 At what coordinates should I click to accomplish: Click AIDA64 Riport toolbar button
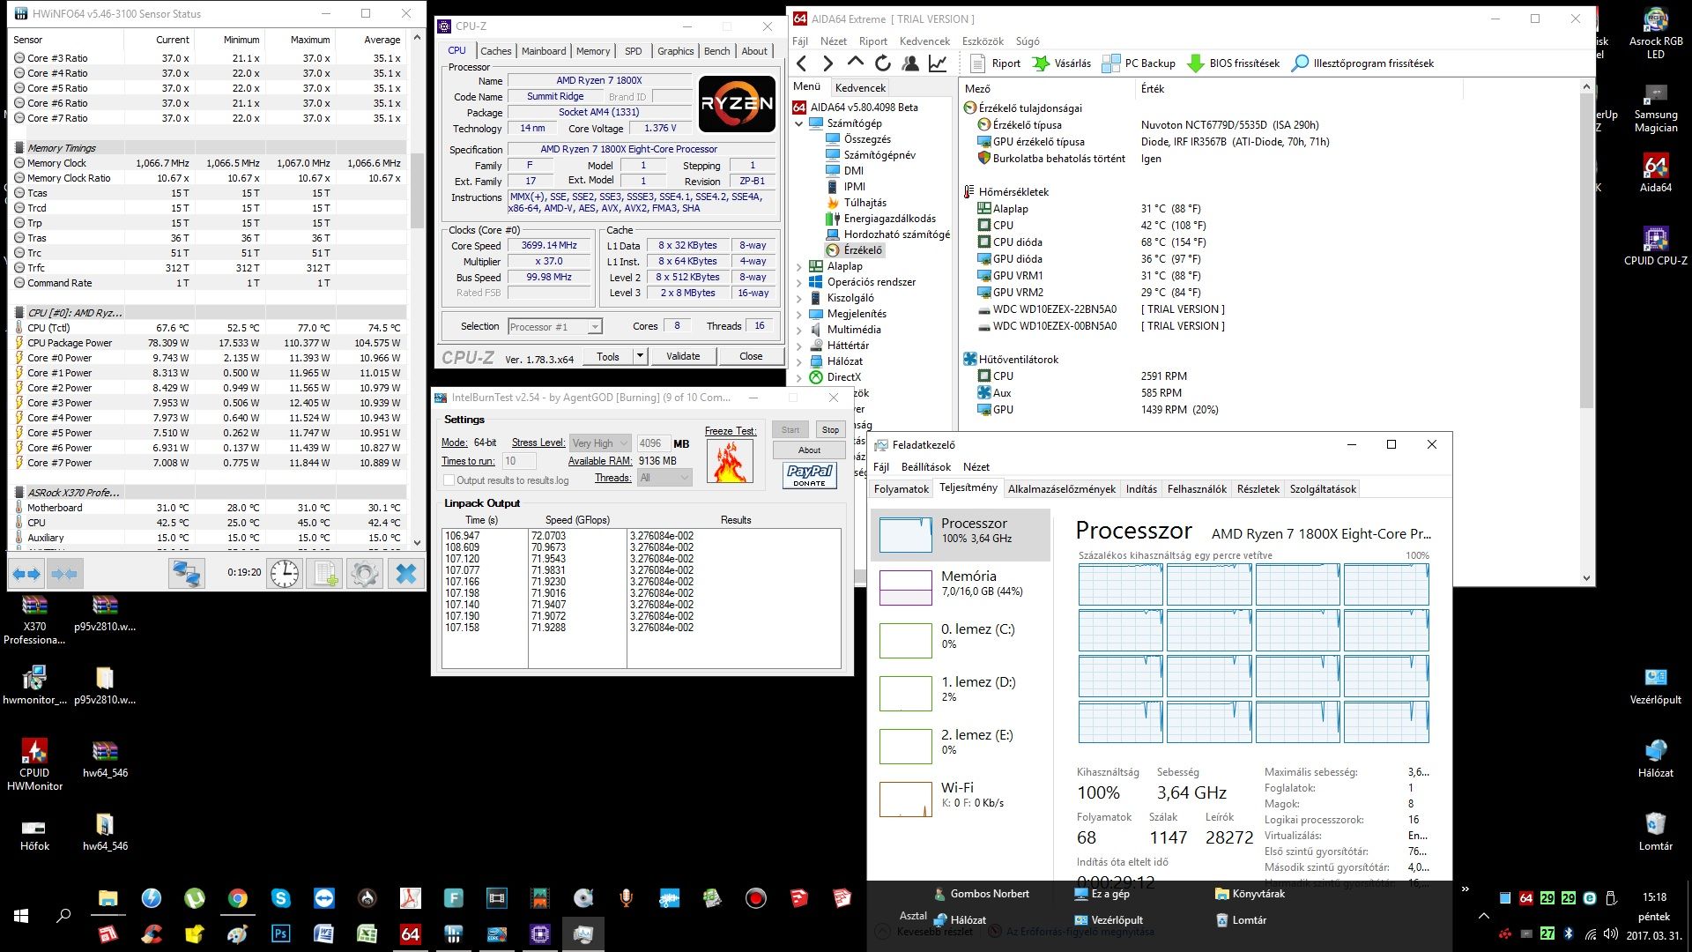[x=995, y=63]
